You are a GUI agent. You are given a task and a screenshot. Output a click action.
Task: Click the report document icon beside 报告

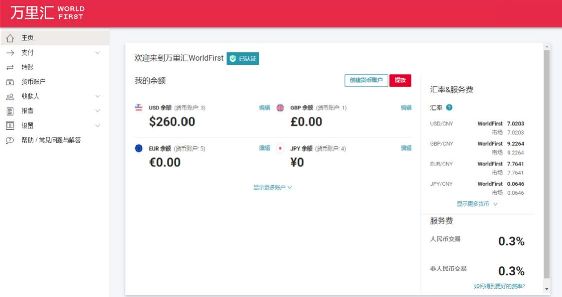pyautogui.click(x=10, y=111)
